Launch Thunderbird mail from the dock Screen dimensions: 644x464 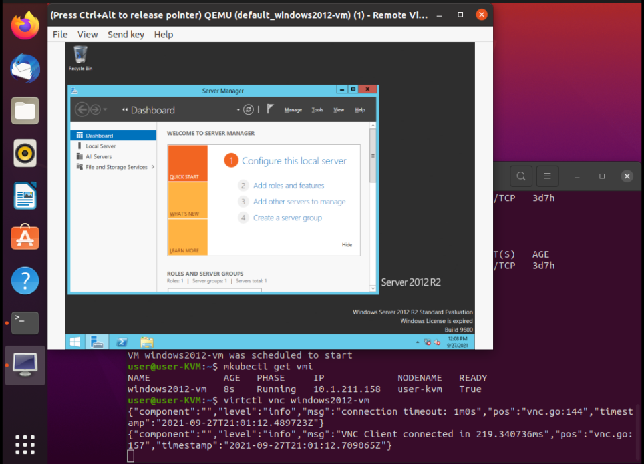(25, 68)
